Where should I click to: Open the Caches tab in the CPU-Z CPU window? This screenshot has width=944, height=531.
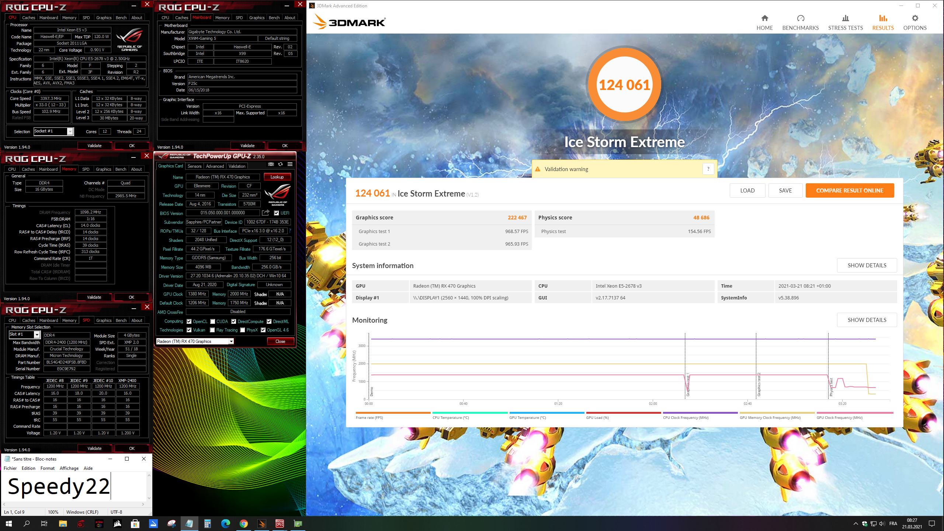pos(28,17)
